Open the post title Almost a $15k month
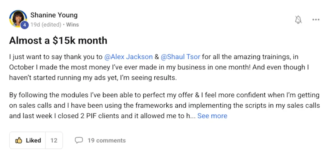The image size is (335, 156). (x=58, y=40)
